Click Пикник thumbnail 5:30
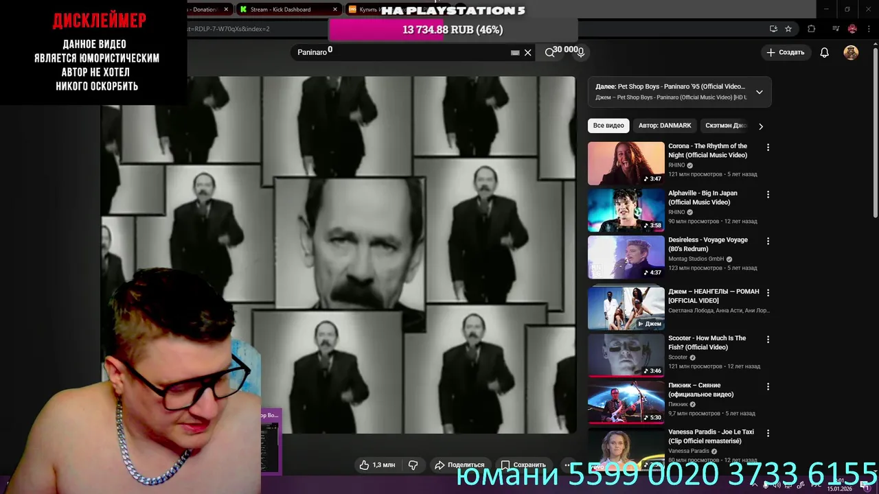The height and width of the screenshot is (494, 879). 626,402
